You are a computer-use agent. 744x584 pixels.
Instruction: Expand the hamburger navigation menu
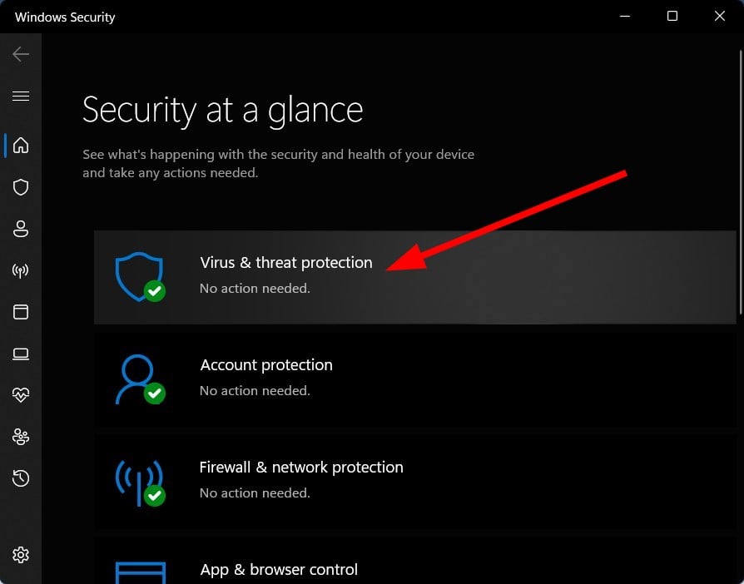point(21,97)
